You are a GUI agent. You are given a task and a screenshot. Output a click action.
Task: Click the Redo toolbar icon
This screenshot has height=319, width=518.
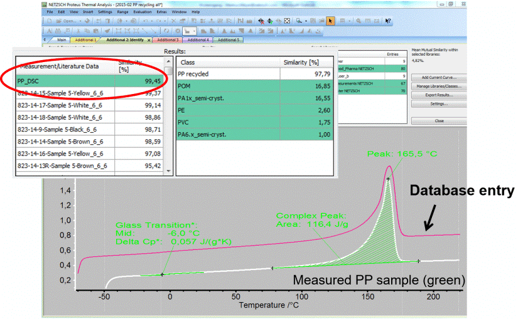click(159, 21)
